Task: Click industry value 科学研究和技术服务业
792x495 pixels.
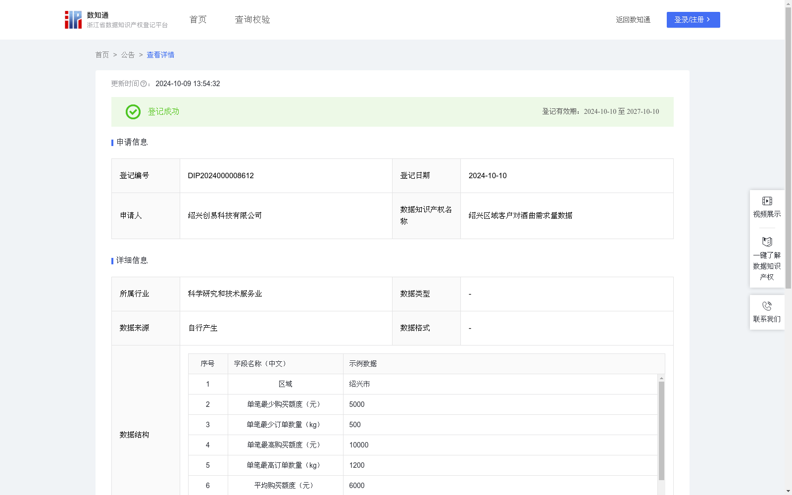Action: (x=225, y=294)
